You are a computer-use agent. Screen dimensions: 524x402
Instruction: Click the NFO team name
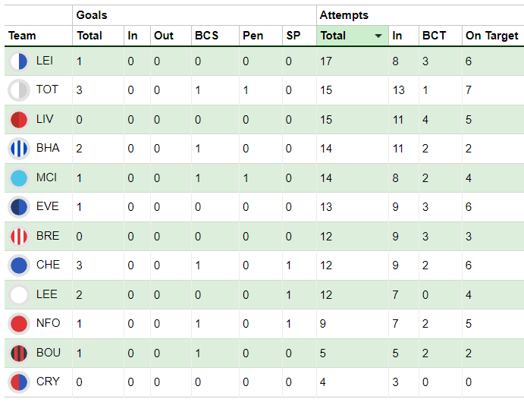tap(48, 323)
